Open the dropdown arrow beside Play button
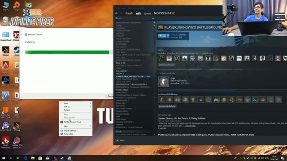The height and width of the screenshot is (161, 287). click(x=168, y=36)
